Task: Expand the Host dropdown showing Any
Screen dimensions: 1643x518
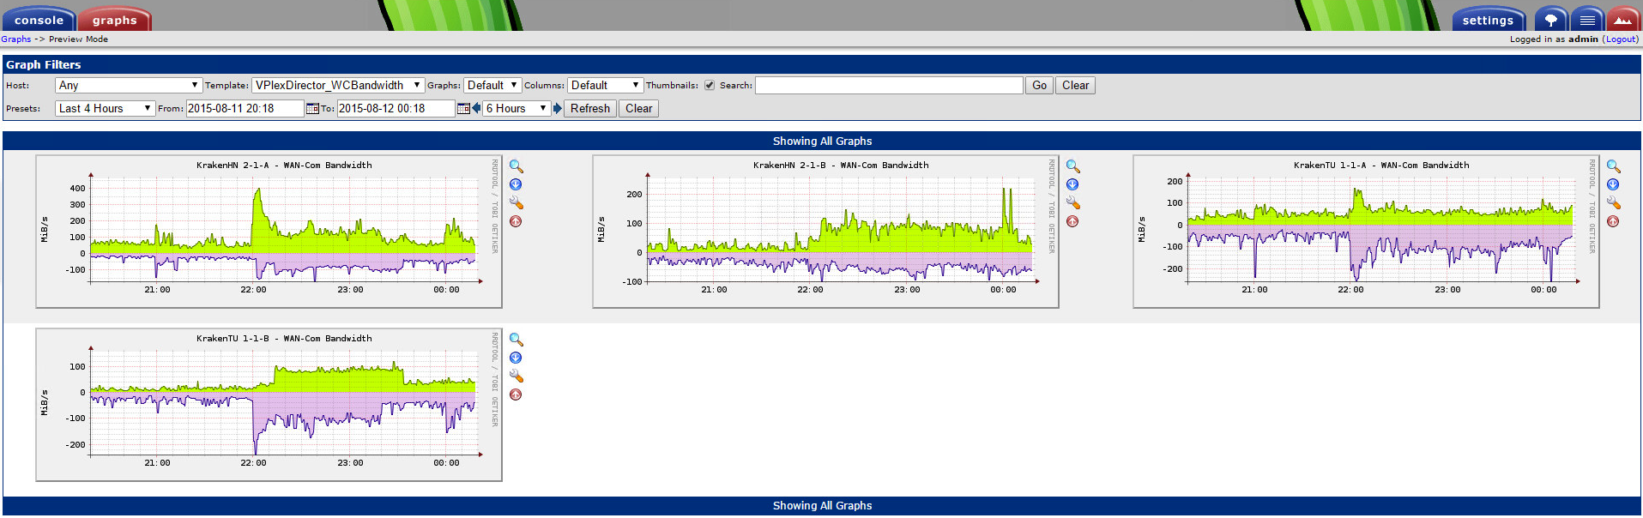Action: 128,86
